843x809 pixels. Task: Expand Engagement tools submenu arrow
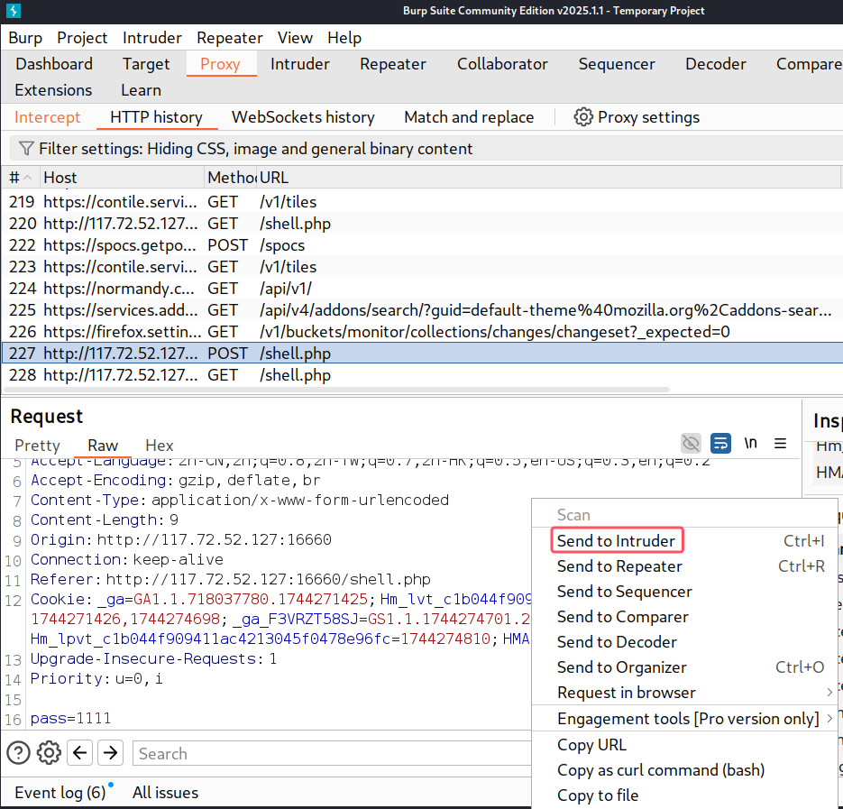pyautogui.click(x=829, y=719)
